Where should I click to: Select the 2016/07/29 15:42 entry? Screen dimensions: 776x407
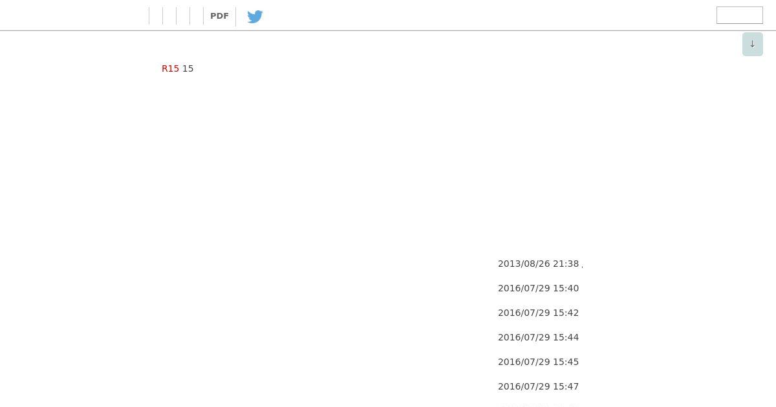(538, 313)
